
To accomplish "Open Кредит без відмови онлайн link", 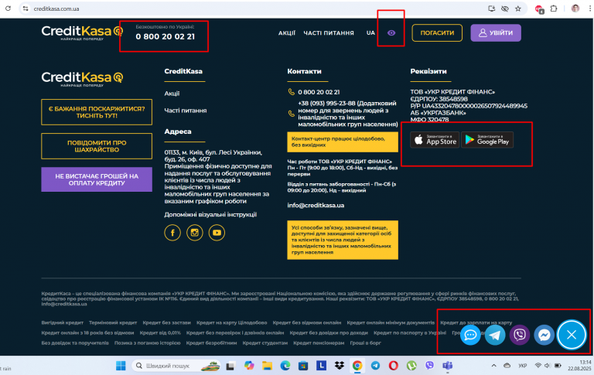I will (x=307, y=322).
